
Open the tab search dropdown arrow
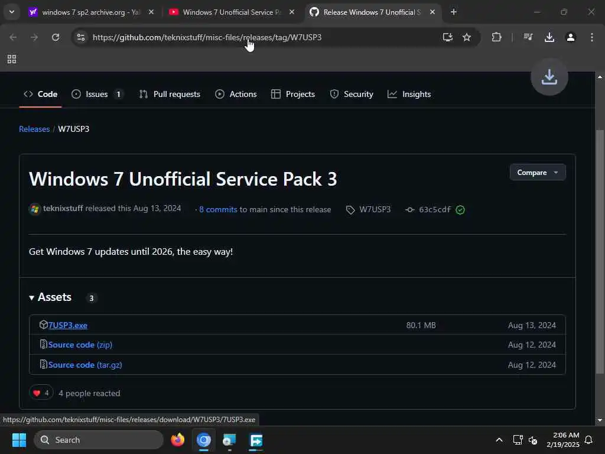(x=12, y=12)
